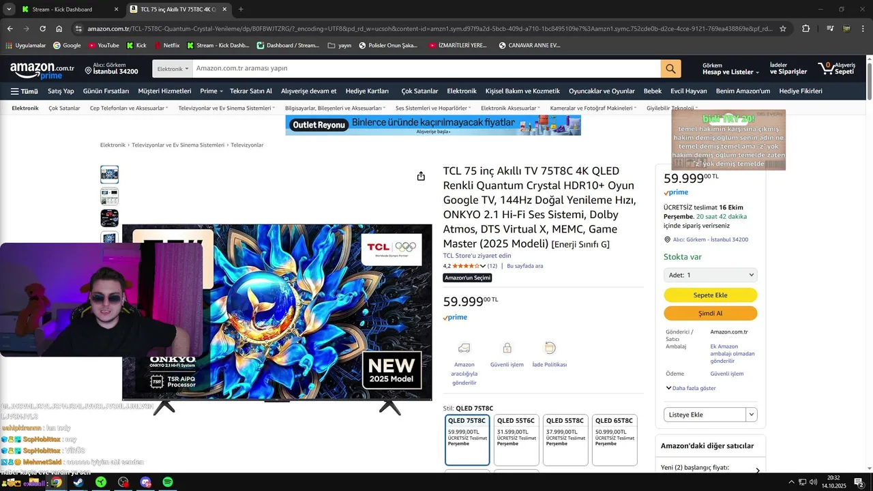This screenshot has width=873, height=491.
Task: Open Günün Fırsatları nav item
Action: (x=106, y=91)
